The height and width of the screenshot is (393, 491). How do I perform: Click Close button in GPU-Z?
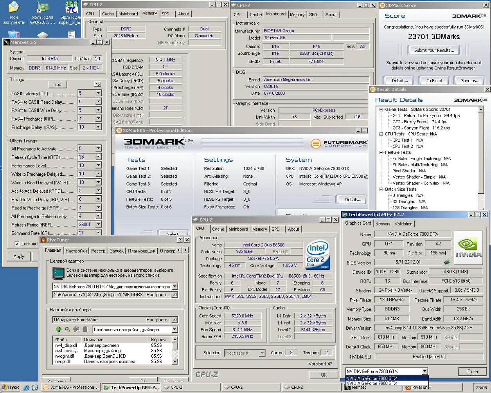[x=472, y=371]
